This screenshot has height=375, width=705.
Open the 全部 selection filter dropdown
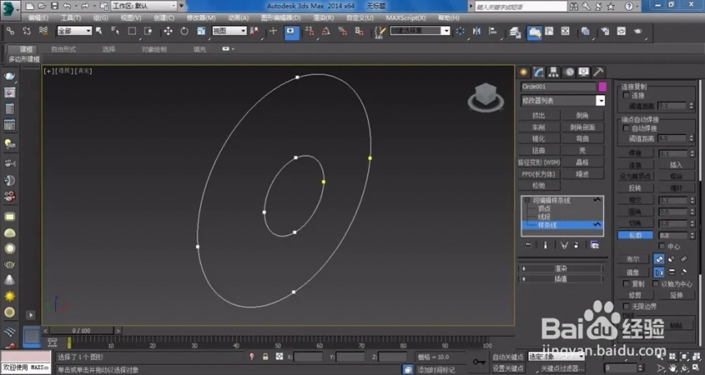(74, 30)
